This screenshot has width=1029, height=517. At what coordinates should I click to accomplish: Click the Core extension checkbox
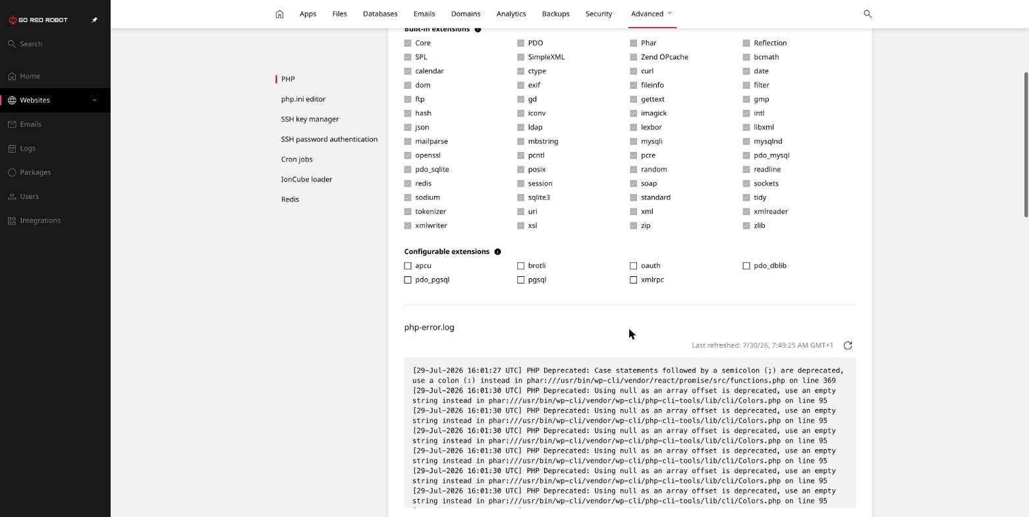coord(408,43)
